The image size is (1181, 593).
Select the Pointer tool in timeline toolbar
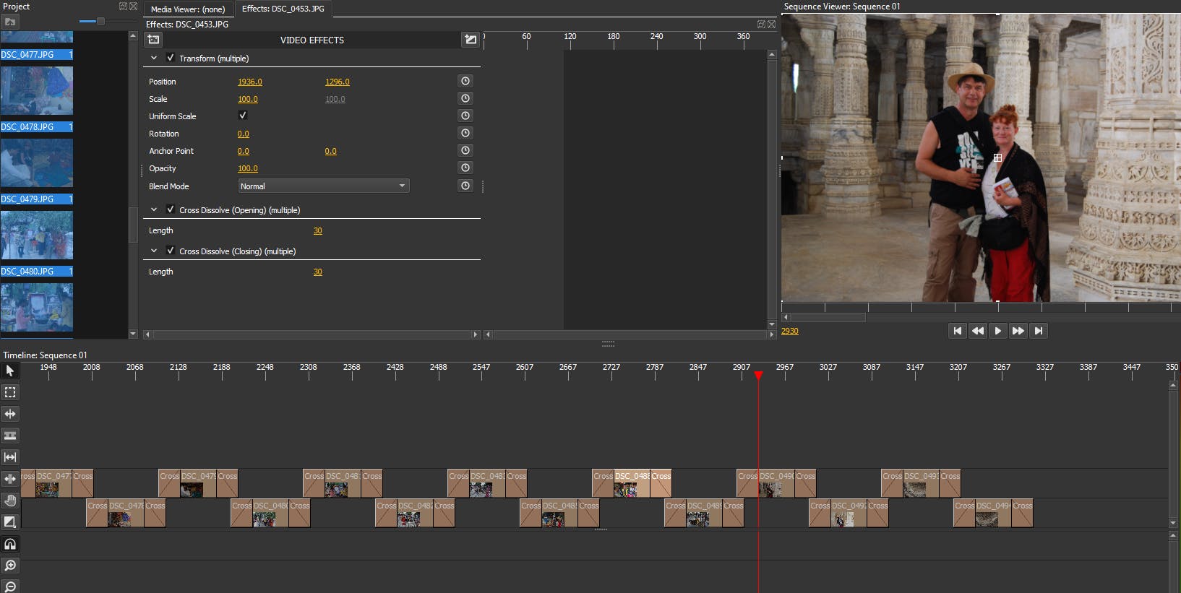pos(10,371)
